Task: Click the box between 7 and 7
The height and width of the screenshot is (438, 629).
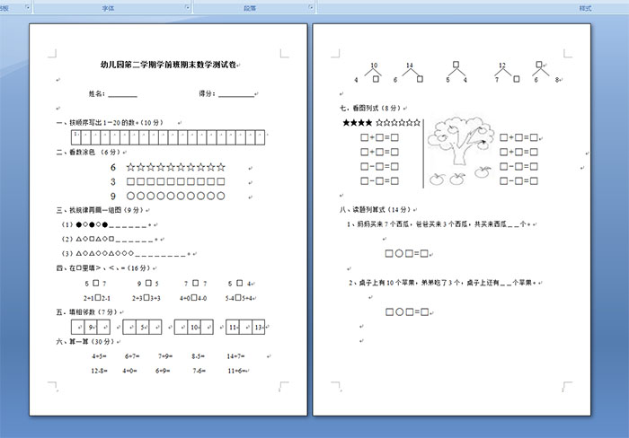Action: coord(195,283)
